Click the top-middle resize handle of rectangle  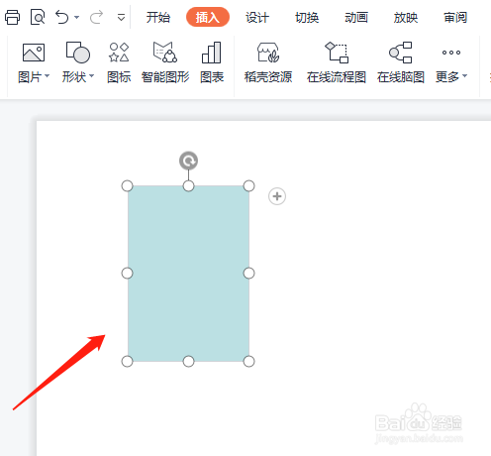[188, 186]
